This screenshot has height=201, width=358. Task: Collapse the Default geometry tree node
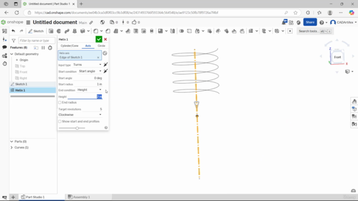12,54
